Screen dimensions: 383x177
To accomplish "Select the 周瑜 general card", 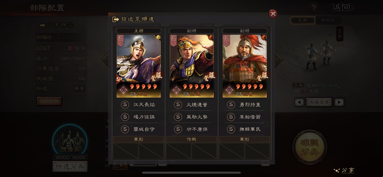I will click(139, 66).
